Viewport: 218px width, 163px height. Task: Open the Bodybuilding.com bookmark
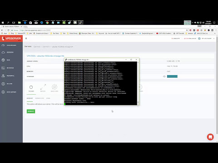[x=146, y=34]
